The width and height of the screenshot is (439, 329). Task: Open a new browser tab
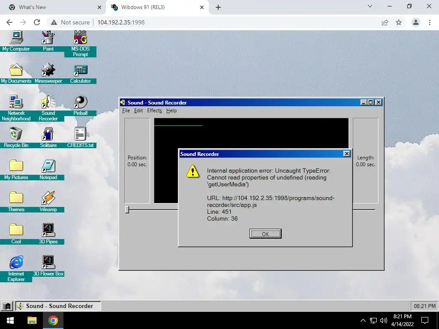click(218, 7)
